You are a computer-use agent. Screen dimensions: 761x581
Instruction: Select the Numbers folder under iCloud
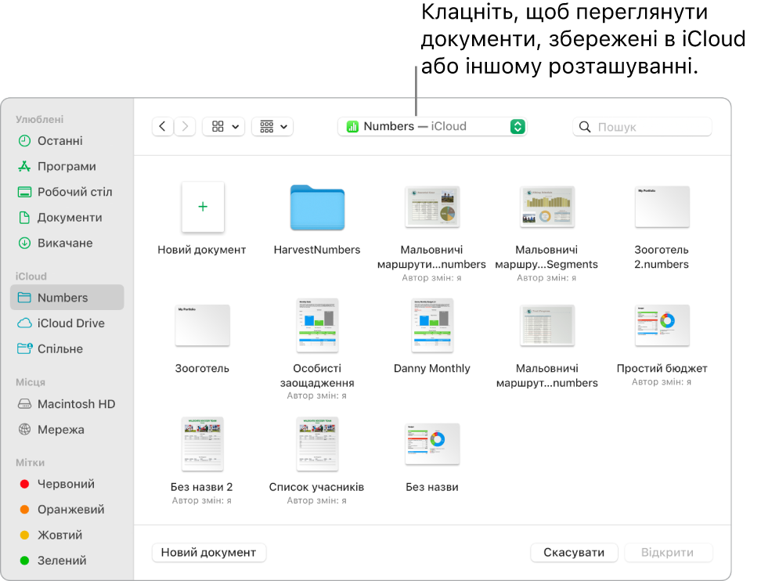click(x=67, y=298)
